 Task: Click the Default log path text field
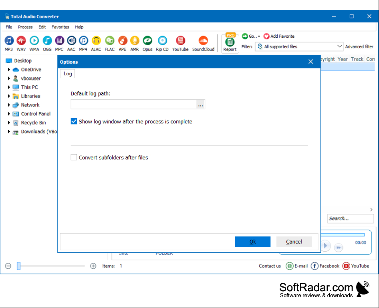(x=134, y=105)
